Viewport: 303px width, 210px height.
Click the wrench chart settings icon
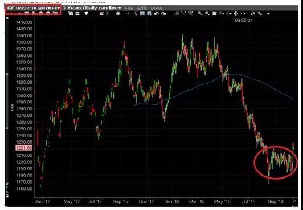[260, 14]
